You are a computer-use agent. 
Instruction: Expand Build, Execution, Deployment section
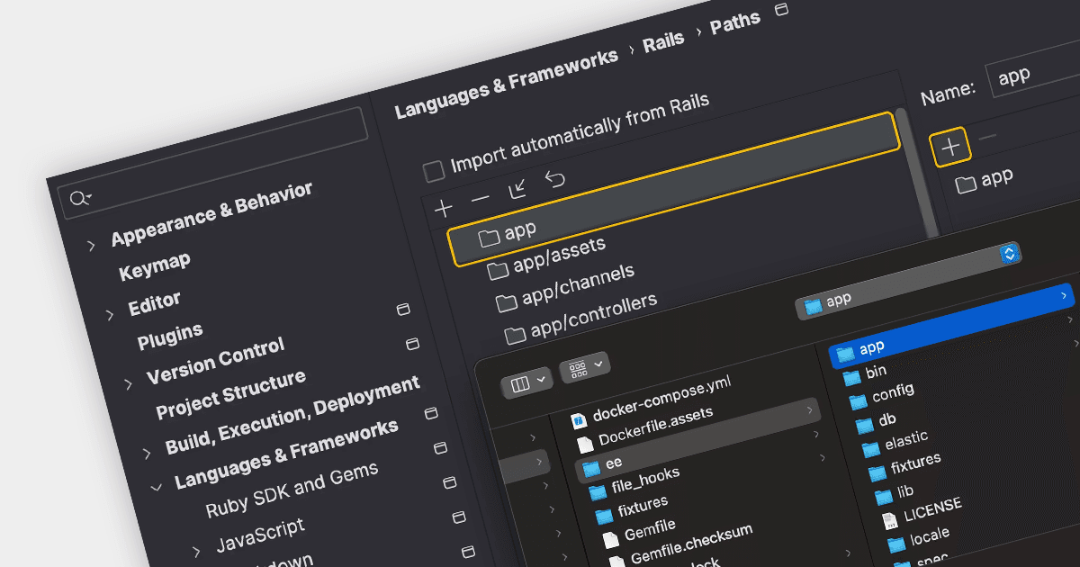click(x=147, y=454)
